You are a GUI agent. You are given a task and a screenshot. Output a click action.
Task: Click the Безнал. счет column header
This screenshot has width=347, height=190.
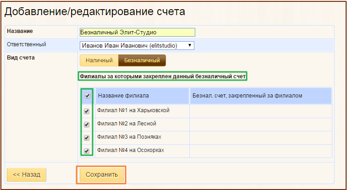(x=248, y=96)
